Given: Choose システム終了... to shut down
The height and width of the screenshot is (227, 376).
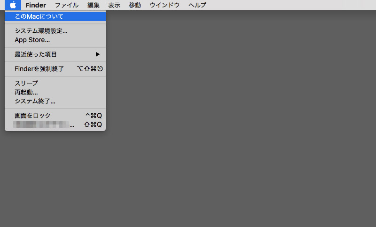Looking at the screenshot, I should (x=55, y=101).
